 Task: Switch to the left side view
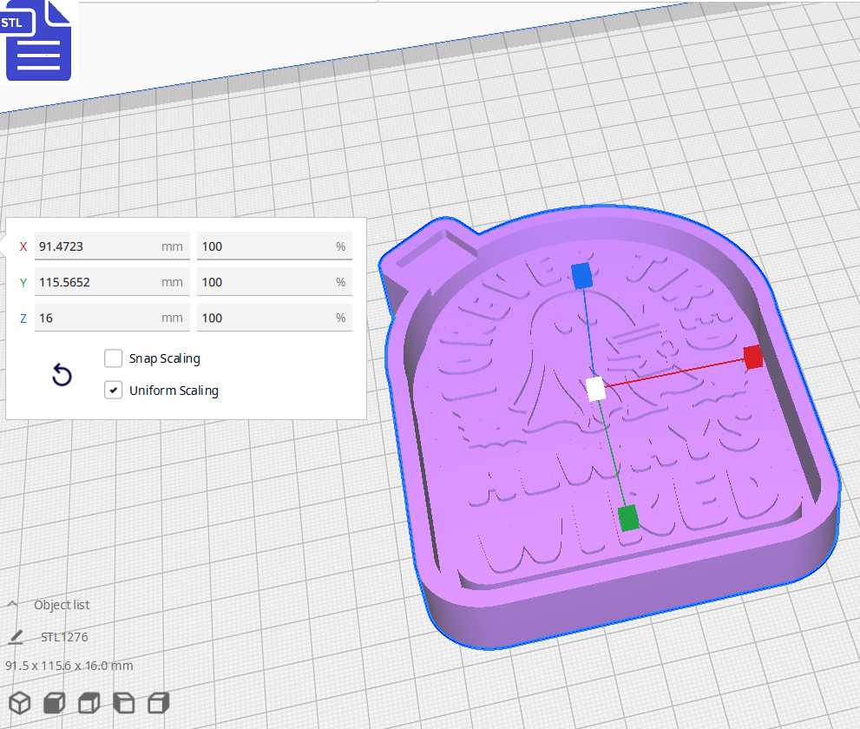[123, 703]
